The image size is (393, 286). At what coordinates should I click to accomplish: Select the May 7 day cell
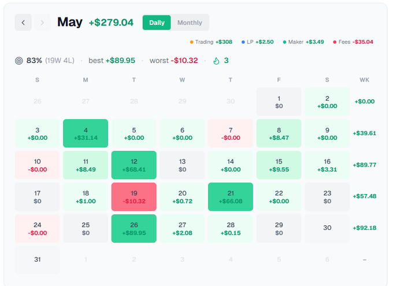(231, 133)
